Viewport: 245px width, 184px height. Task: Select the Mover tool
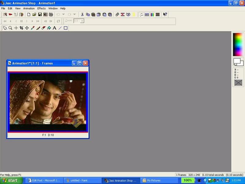(x=27, y=28)
